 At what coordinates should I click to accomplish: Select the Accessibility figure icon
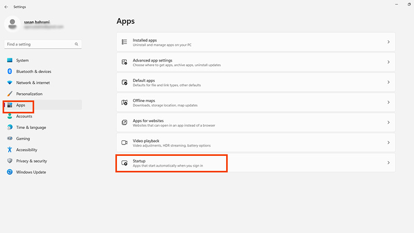click(x=10, y=150)
